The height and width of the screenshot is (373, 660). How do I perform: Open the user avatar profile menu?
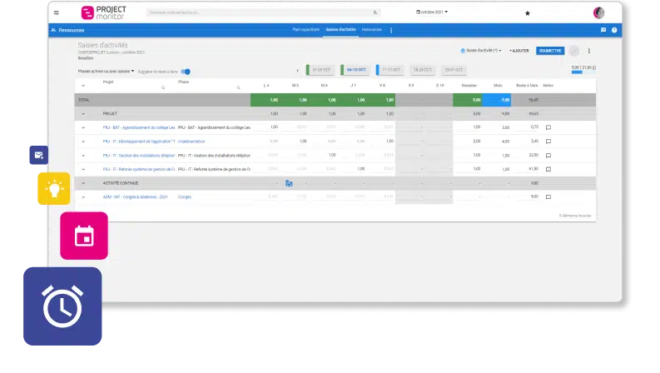[598, 12]
